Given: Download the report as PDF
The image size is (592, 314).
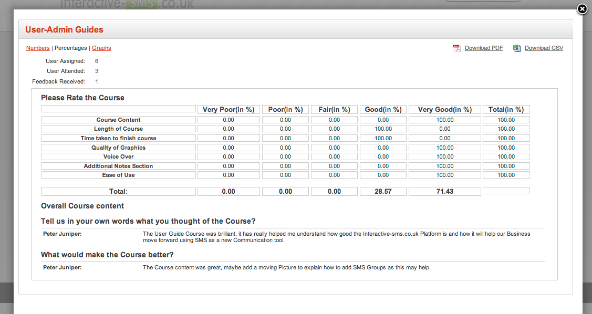Looking at the screenshot, I should (x=484, y=48).
